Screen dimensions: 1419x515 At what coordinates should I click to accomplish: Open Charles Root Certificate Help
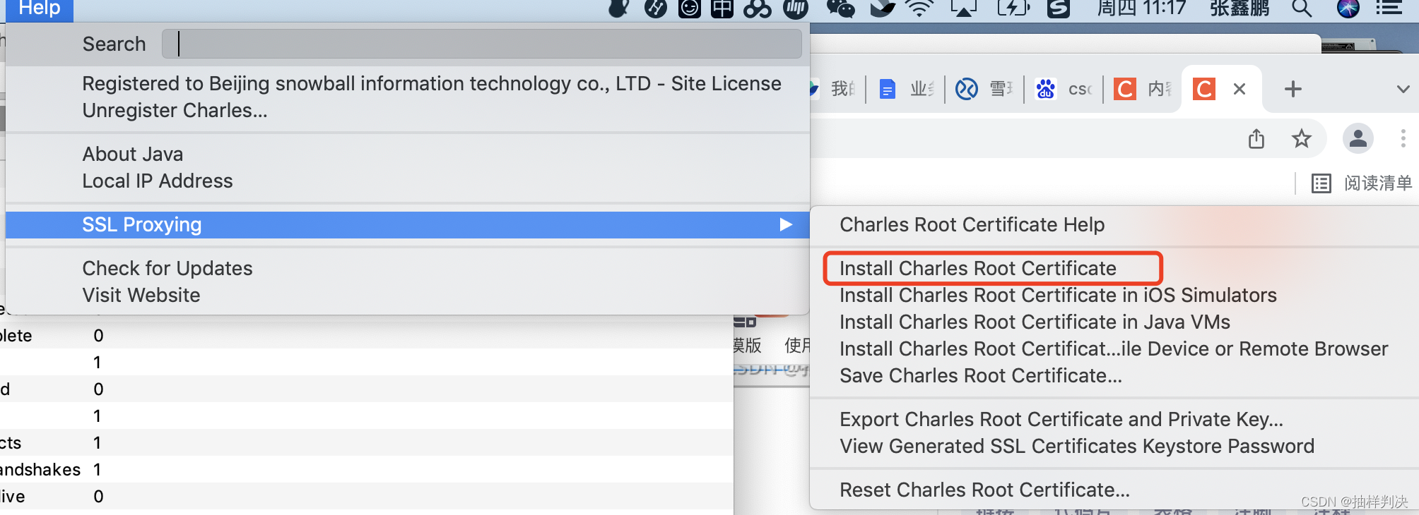coord(972,225)
